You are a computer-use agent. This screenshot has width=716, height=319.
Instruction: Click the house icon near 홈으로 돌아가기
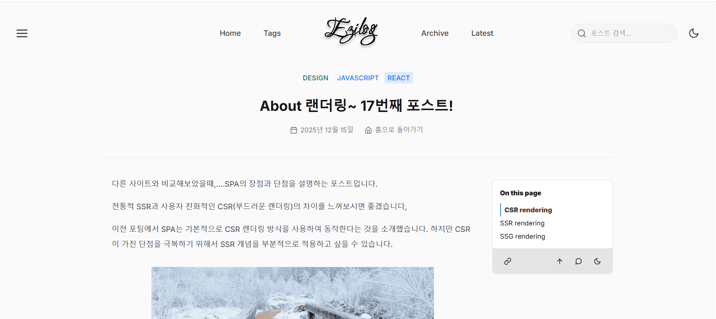pos(368,130)
